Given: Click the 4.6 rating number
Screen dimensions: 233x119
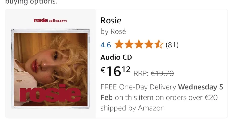Looking at the screenshot, I should click(106, 45).
